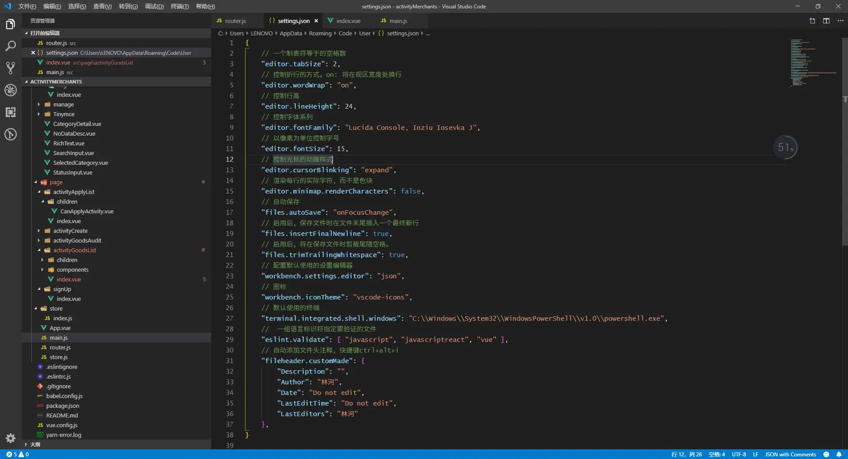Open package.json in file tree
This screenshot has width=848, height=459.
point(63,406)
